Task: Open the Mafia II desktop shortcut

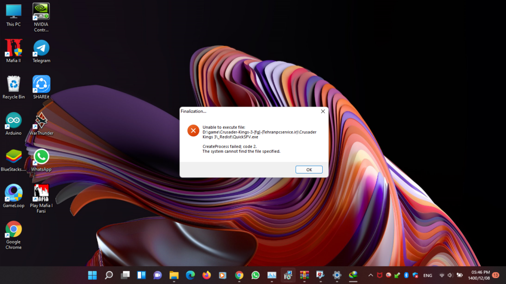Action: (x=13, y=48)
